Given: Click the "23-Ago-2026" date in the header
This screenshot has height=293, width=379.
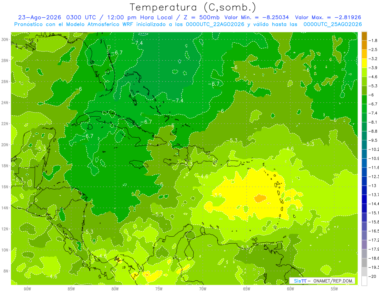Looking at the screenshot, I should click(39, 17).
